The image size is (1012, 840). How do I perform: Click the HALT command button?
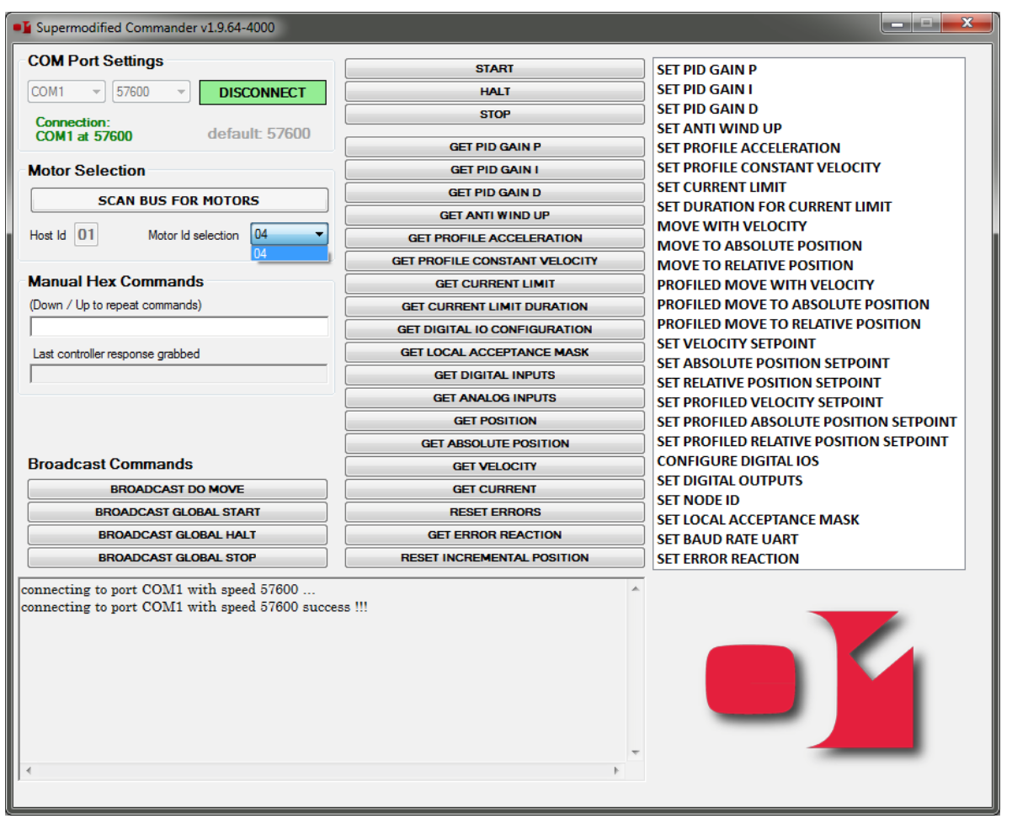[494, 91]
